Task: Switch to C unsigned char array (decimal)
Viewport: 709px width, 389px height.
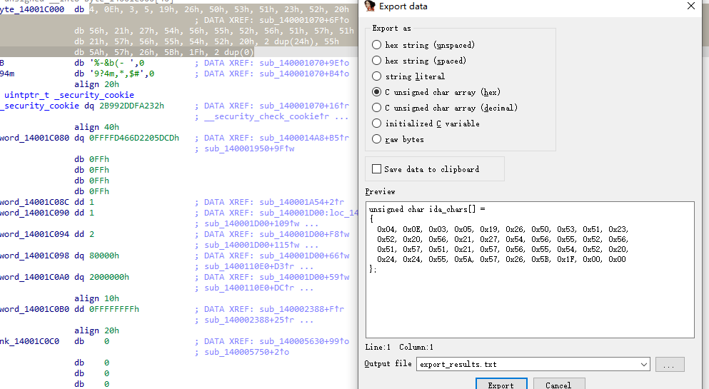Action: [377, 108]
